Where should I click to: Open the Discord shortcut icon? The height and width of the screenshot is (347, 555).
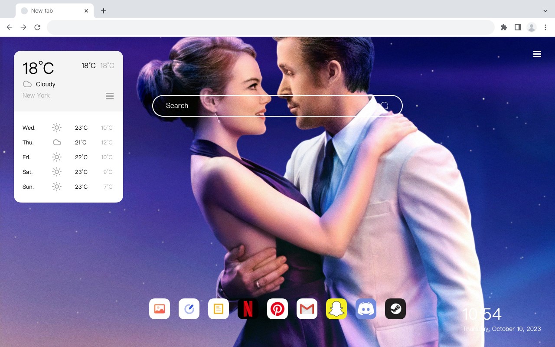[366, 309]
